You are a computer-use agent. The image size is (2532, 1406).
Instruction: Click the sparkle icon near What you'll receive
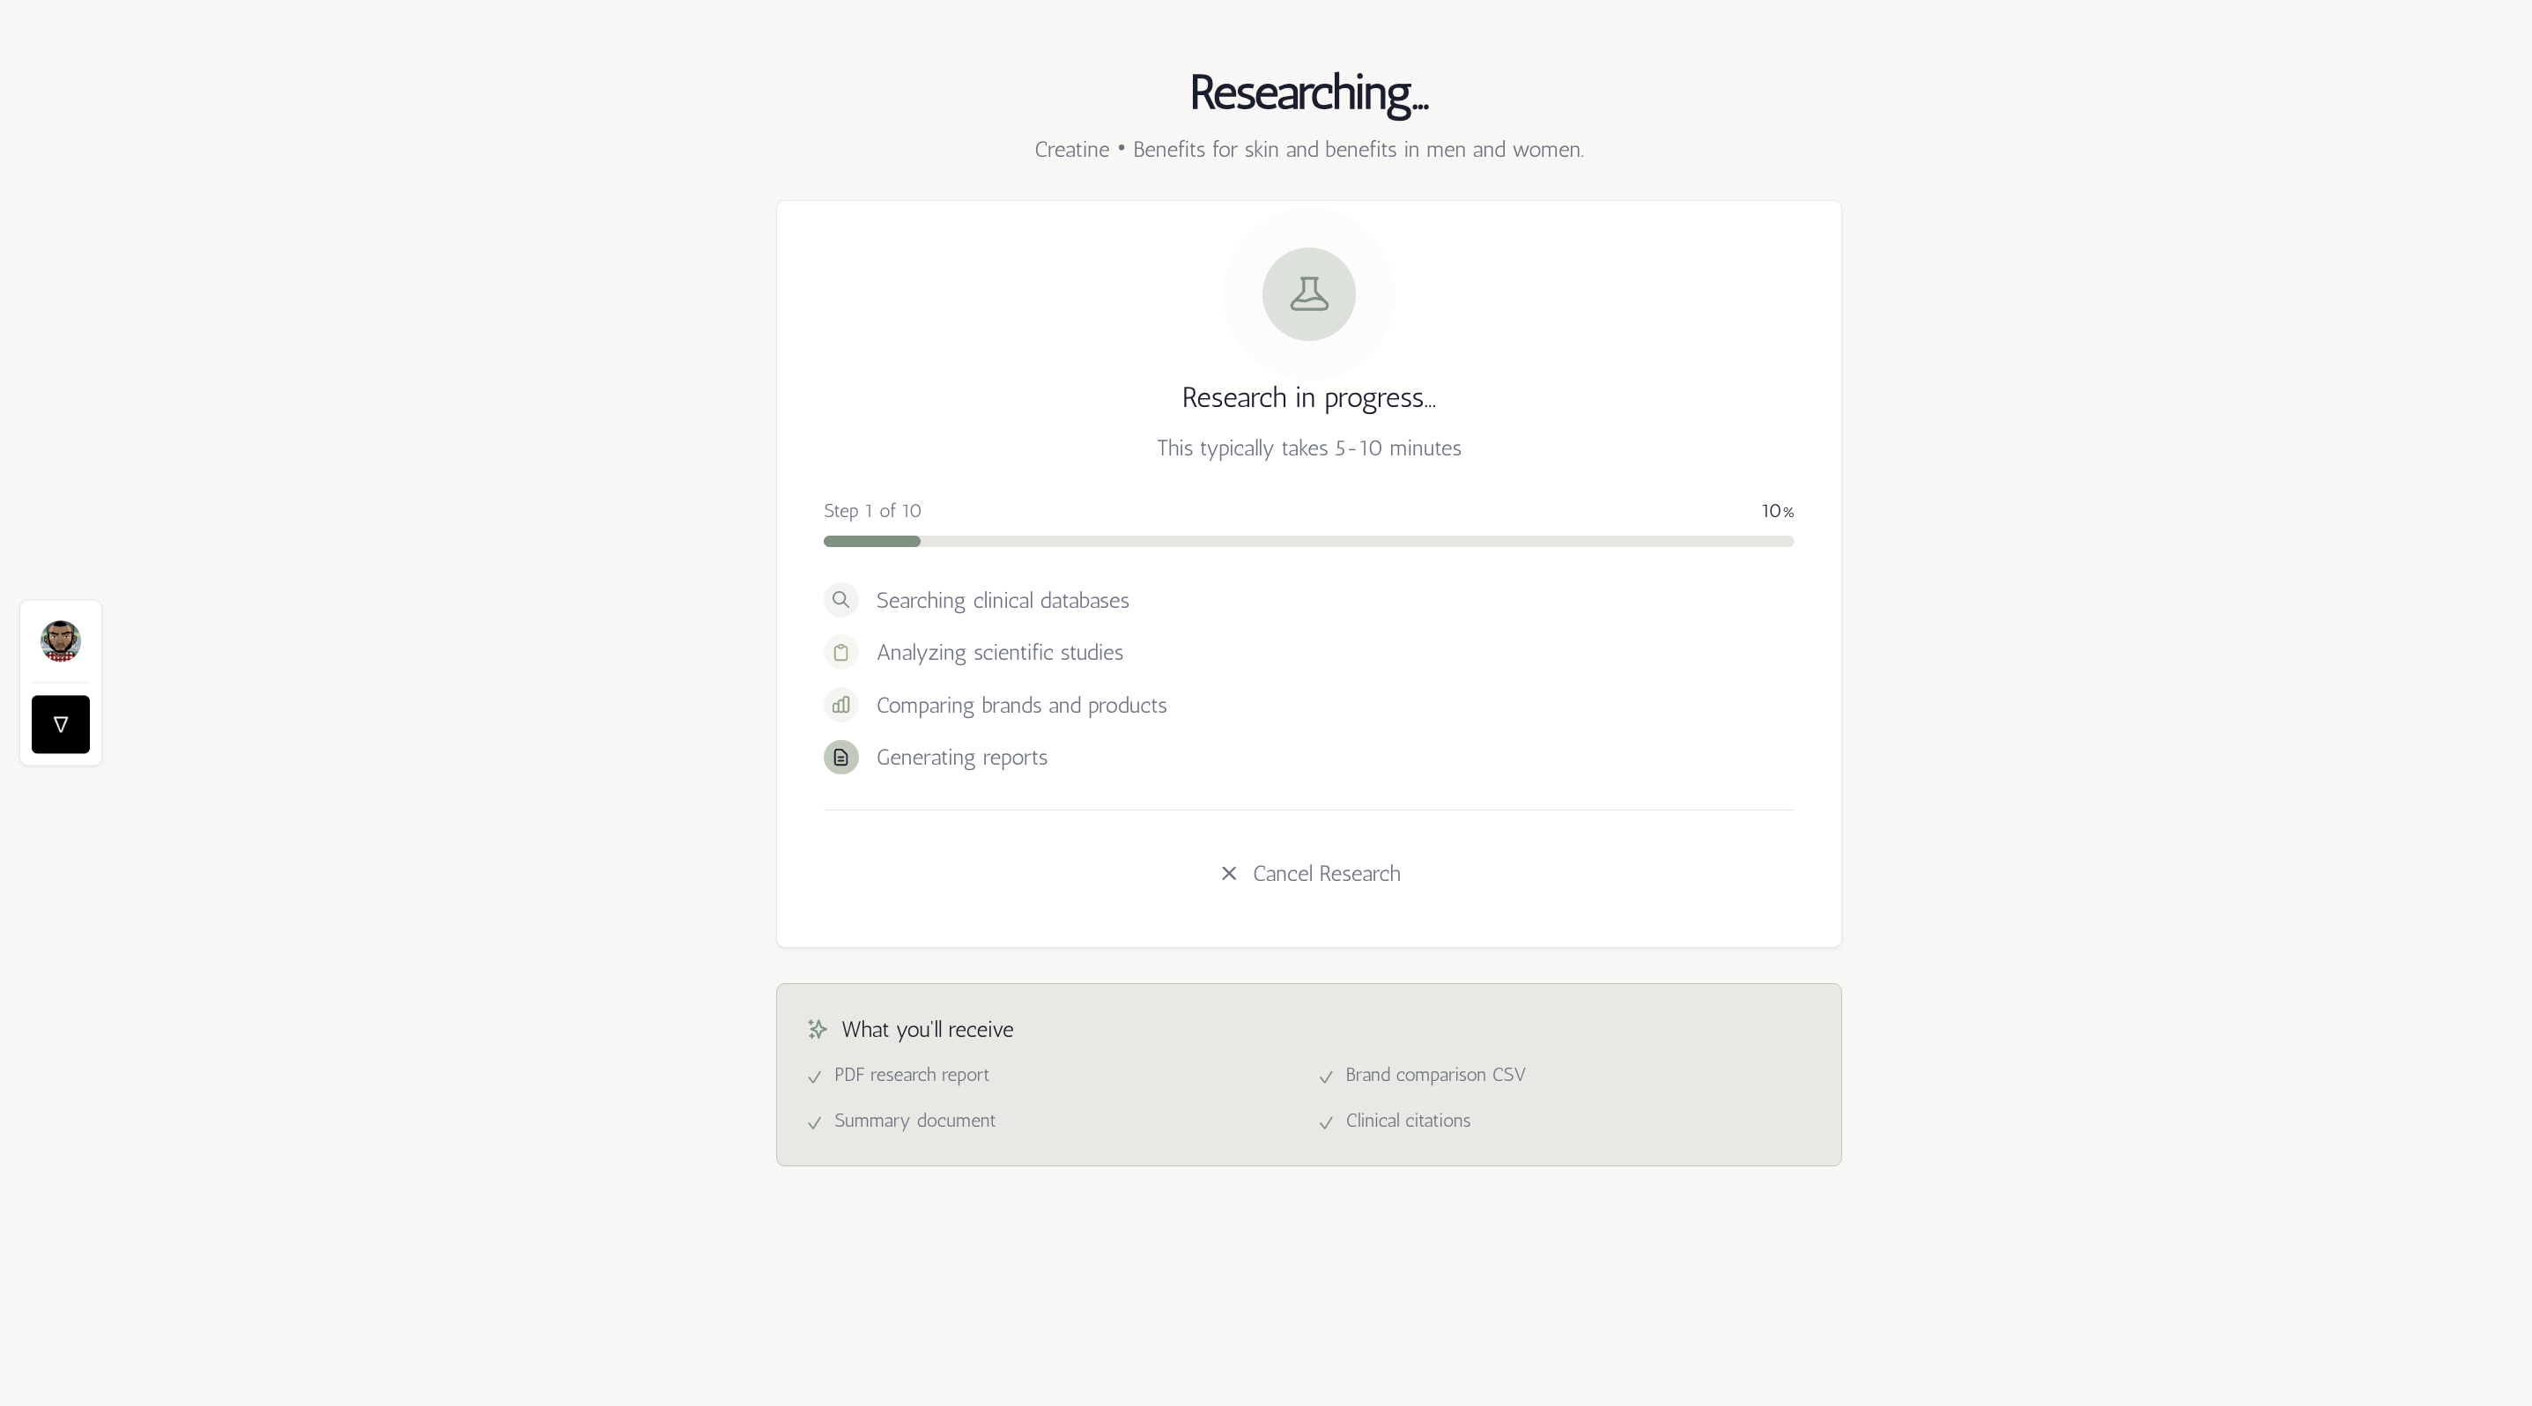coord(816,1029)
